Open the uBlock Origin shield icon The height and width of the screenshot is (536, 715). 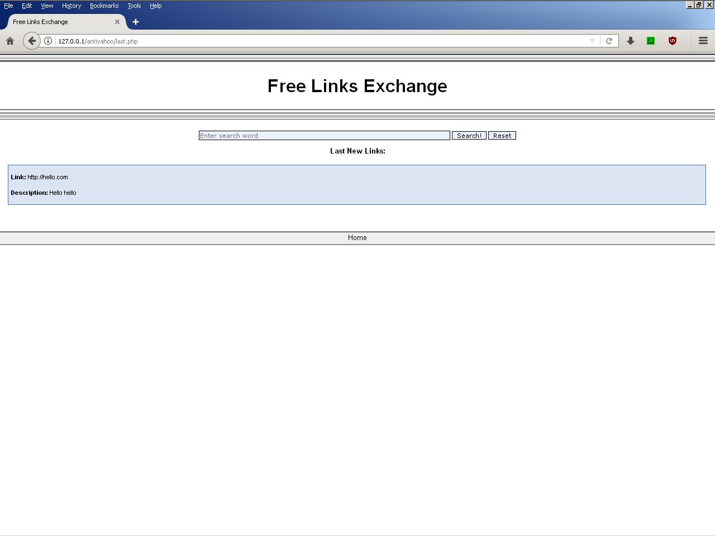[673, 41]
